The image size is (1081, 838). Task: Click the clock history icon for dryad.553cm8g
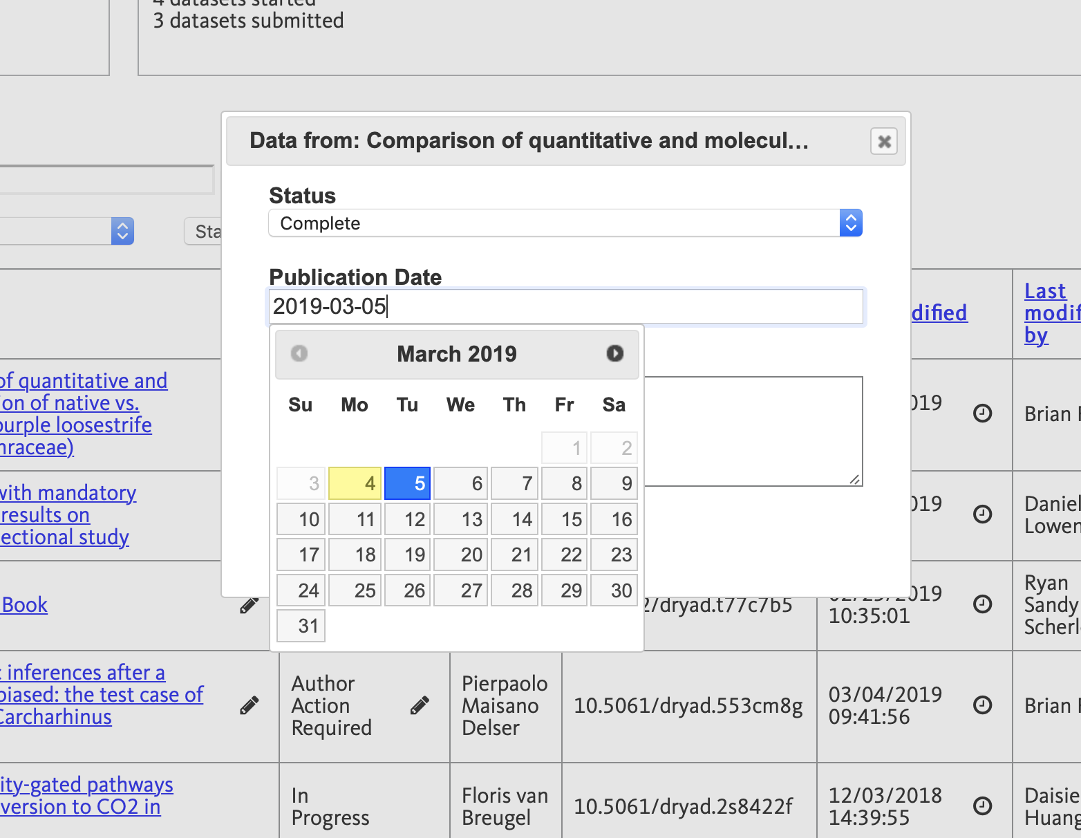coord(983,705)
